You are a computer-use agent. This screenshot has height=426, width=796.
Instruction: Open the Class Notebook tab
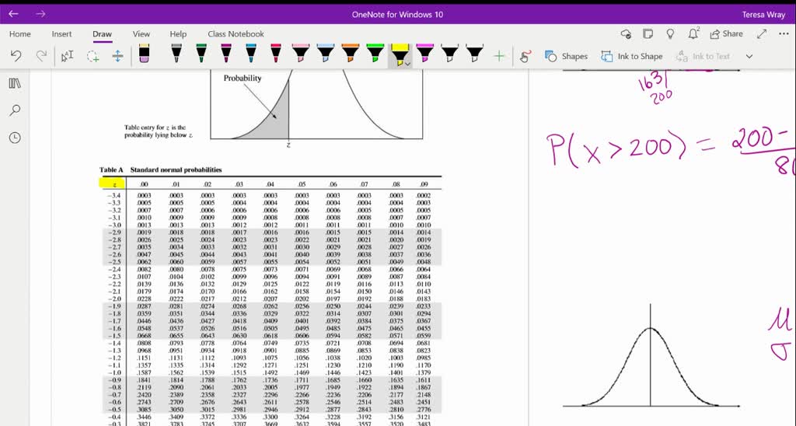pos(236,34)
